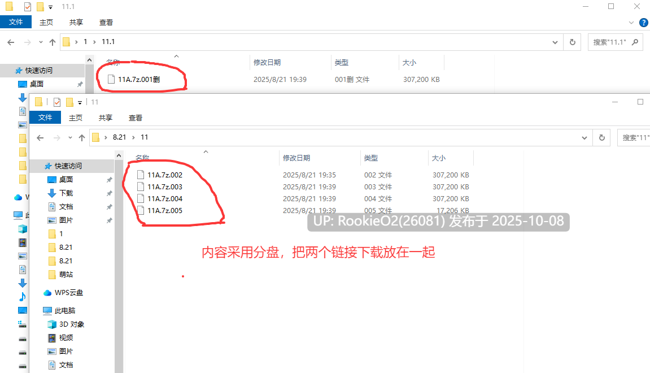Open the 文件 menu in the 11.1 window
The height and width of the screenshot is (373, 650).
point(16,22)
